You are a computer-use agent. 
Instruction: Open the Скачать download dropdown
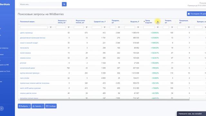tap(38, 106)
